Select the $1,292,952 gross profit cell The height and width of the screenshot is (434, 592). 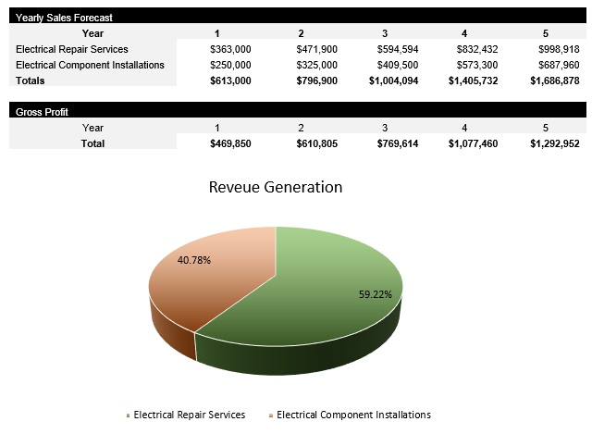(555, 143)
